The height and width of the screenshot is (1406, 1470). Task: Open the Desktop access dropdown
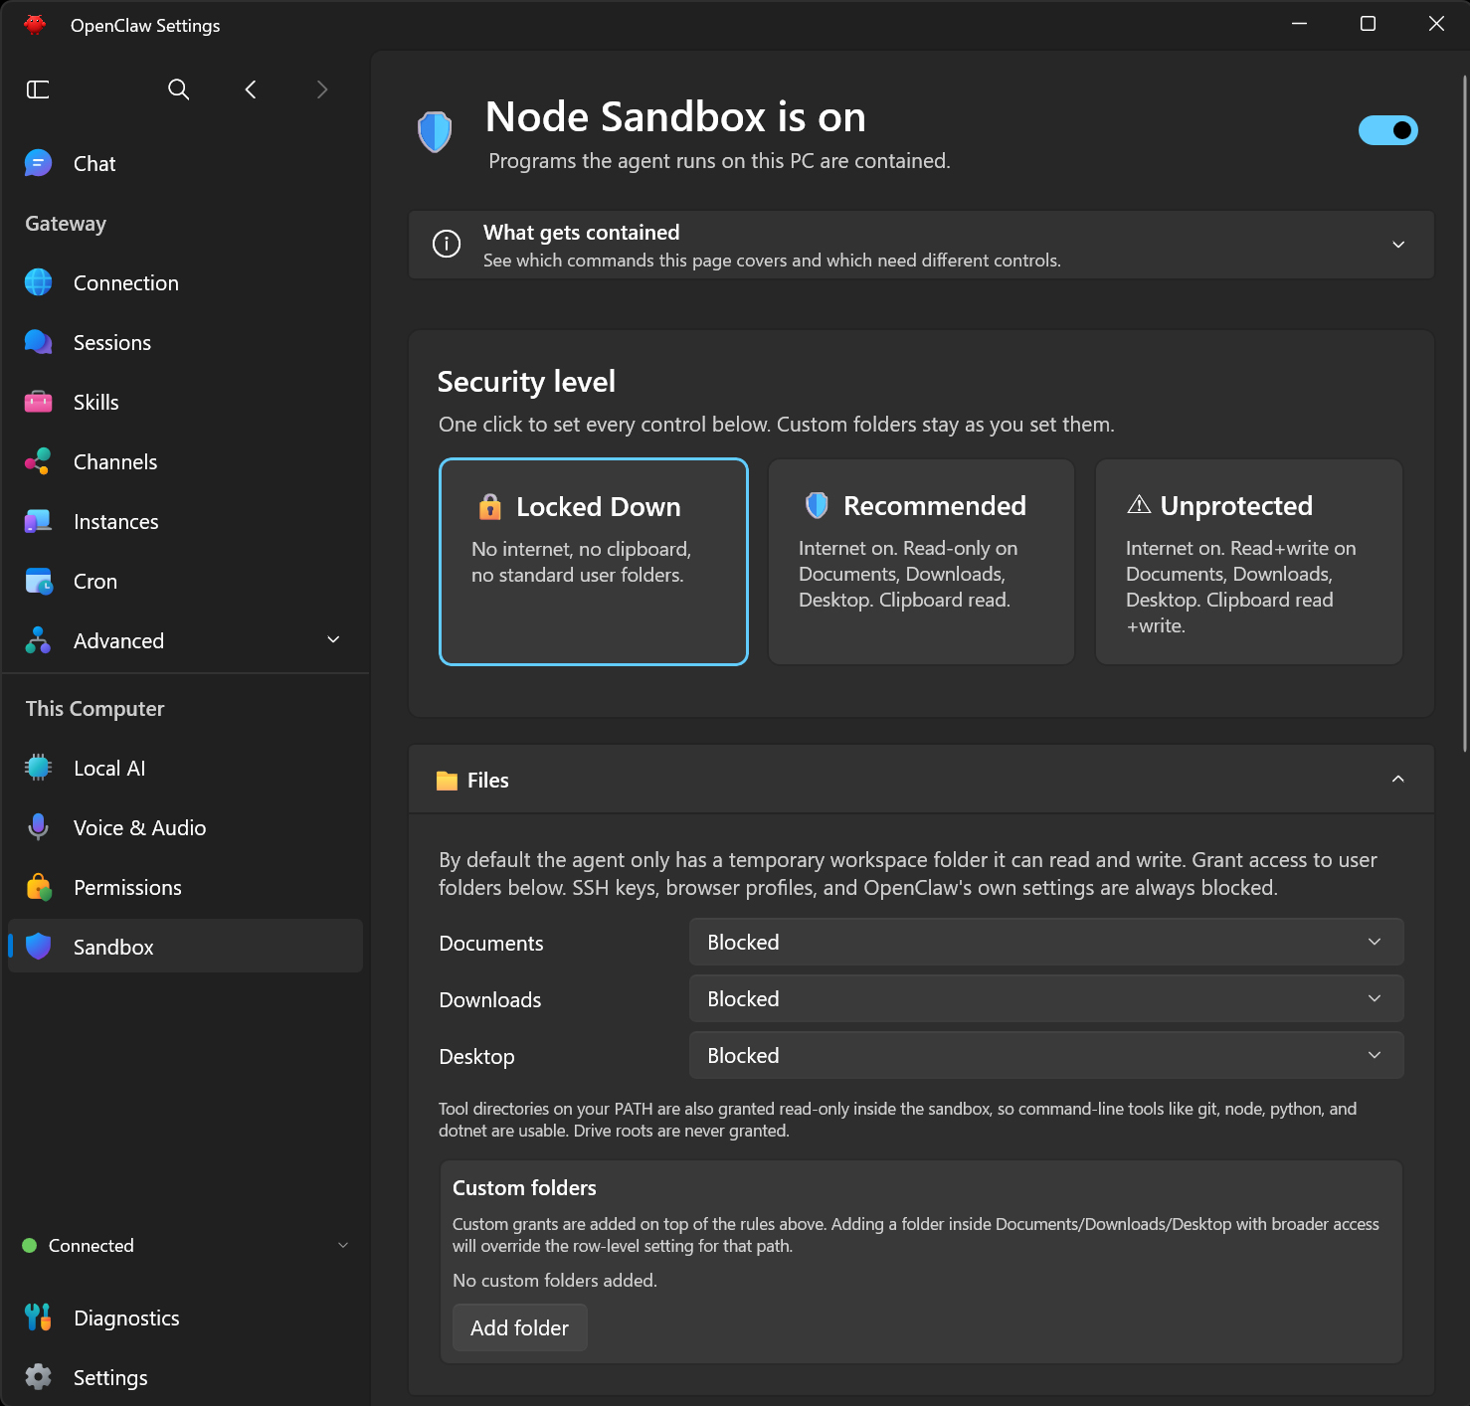point(1046,1055)
